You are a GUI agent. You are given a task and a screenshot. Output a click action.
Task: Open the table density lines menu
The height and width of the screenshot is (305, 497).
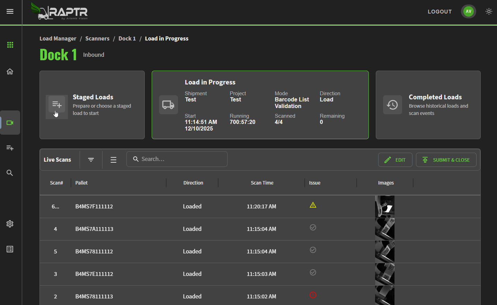[113, 160]
